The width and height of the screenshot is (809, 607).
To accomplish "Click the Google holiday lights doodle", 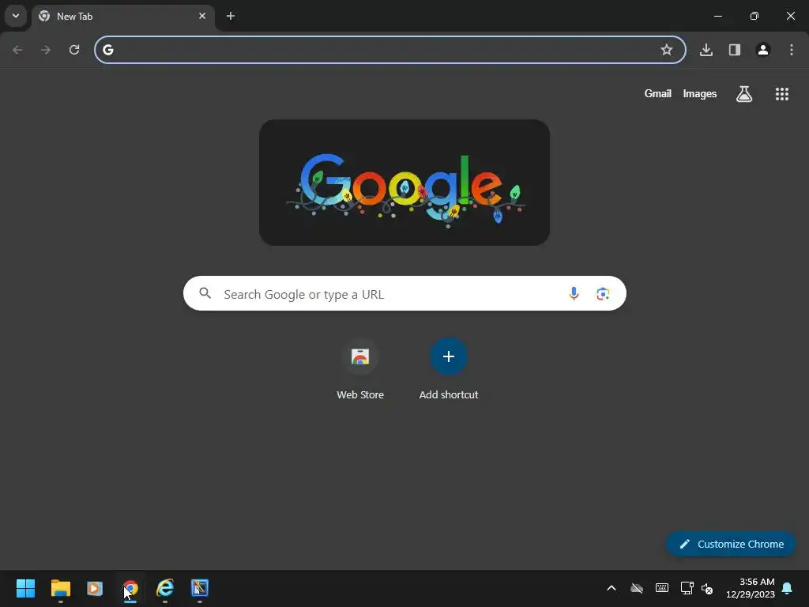I will (404, 183).
